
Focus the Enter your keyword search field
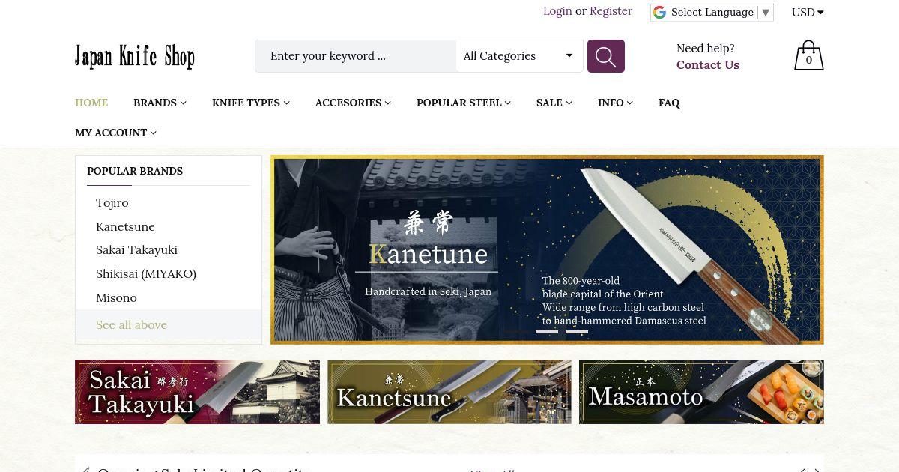355,56
